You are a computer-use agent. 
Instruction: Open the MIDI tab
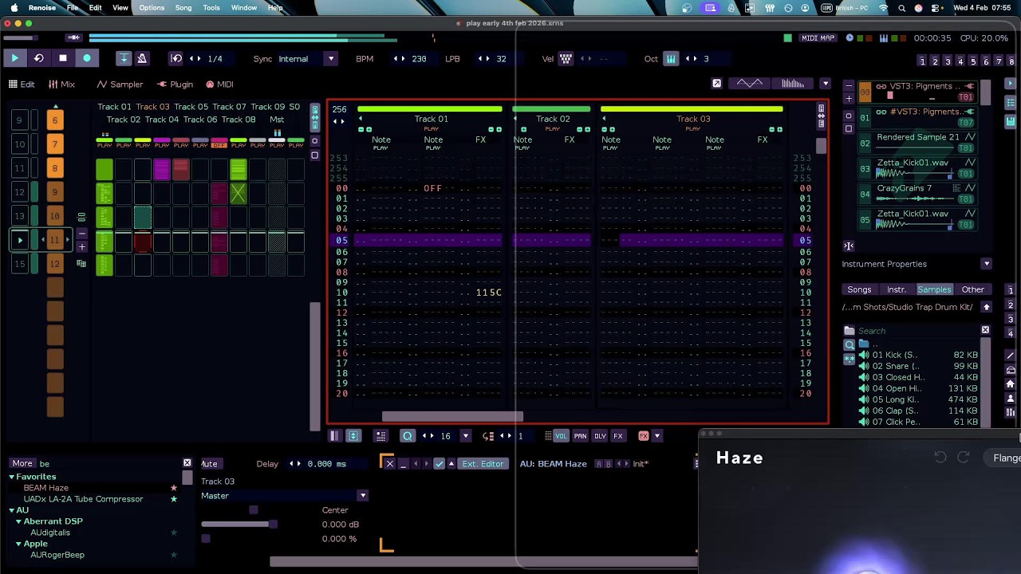pyautogui.click(x=219, y=85)
